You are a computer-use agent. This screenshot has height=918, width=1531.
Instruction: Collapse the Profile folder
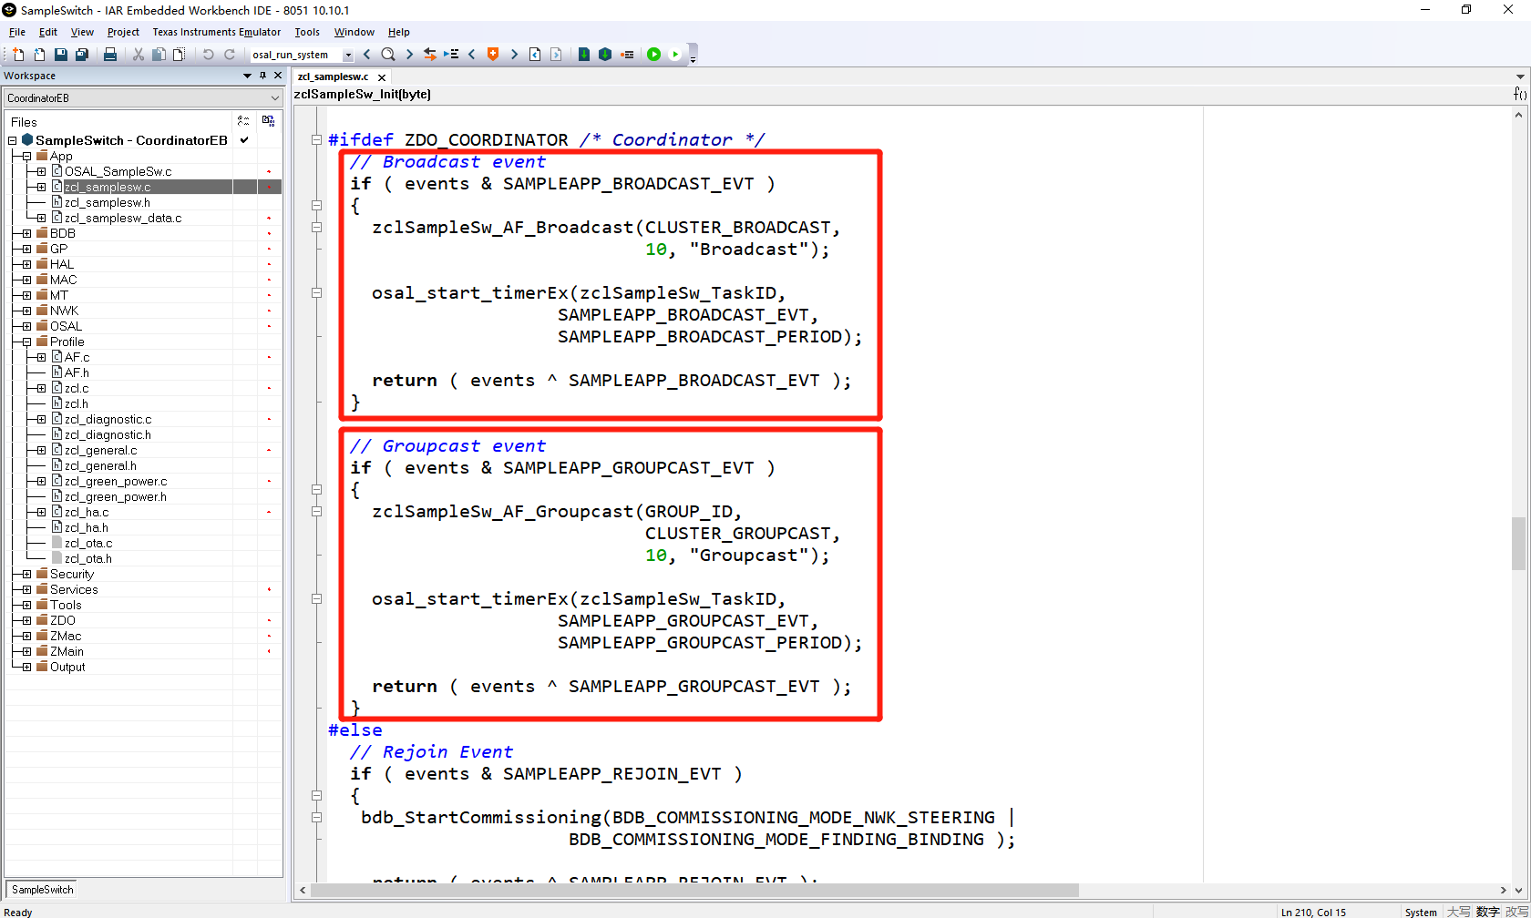26,342
